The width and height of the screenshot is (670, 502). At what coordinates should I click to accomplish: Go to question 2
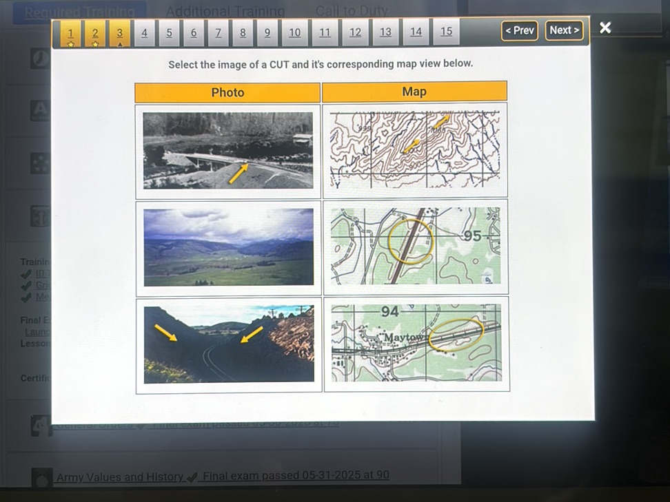pos(95,33)
